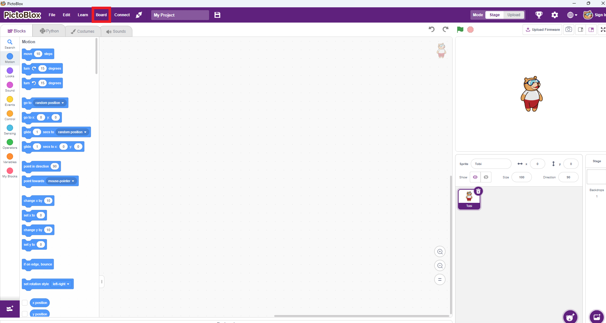Open the rotation style left-right dropdown
The width and height of the screenshot is (606, 323).
point(61,284)
